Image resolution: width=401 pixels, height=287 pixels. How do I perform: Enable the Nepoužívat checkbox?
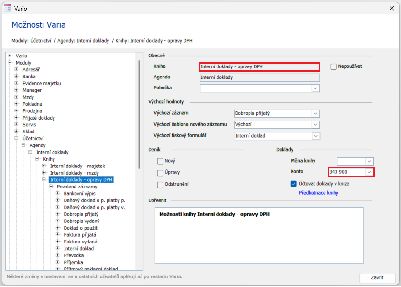[x=334, y=66]
